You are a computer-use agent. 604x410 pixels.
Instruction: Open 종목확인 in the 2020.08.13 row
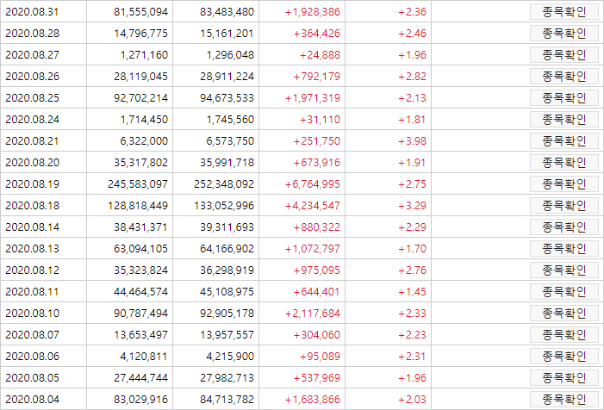[564, 249]
